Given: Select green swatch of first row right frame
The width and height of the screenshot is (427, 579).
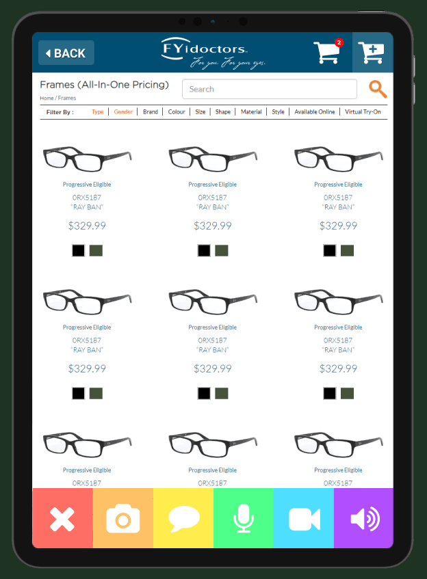Looking at the screenshot, I should [348, 251].
